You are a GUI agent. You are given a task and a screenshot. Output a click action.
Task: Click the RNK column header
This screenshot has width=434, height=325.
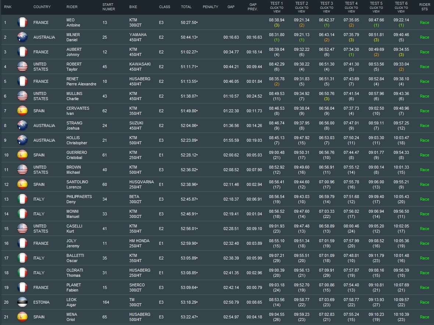[x=7, y=7]
